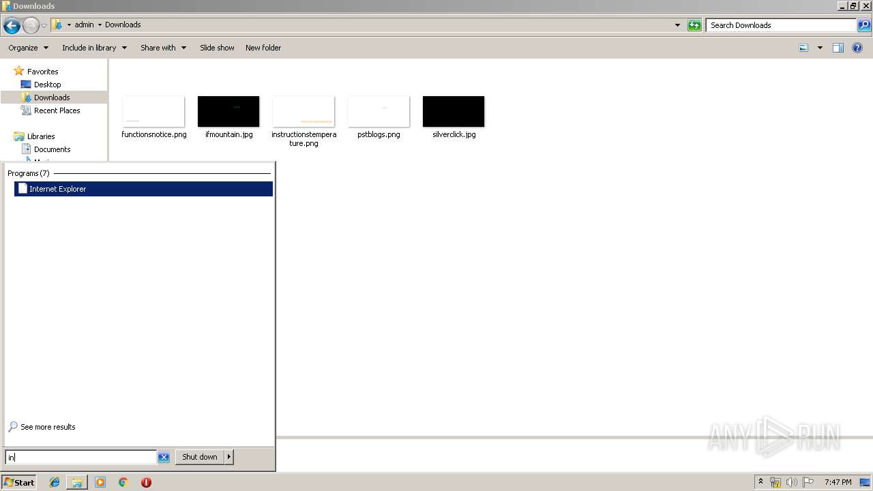Click the Back navigation arrow
The image size is (873, 491).
point(12,26)
